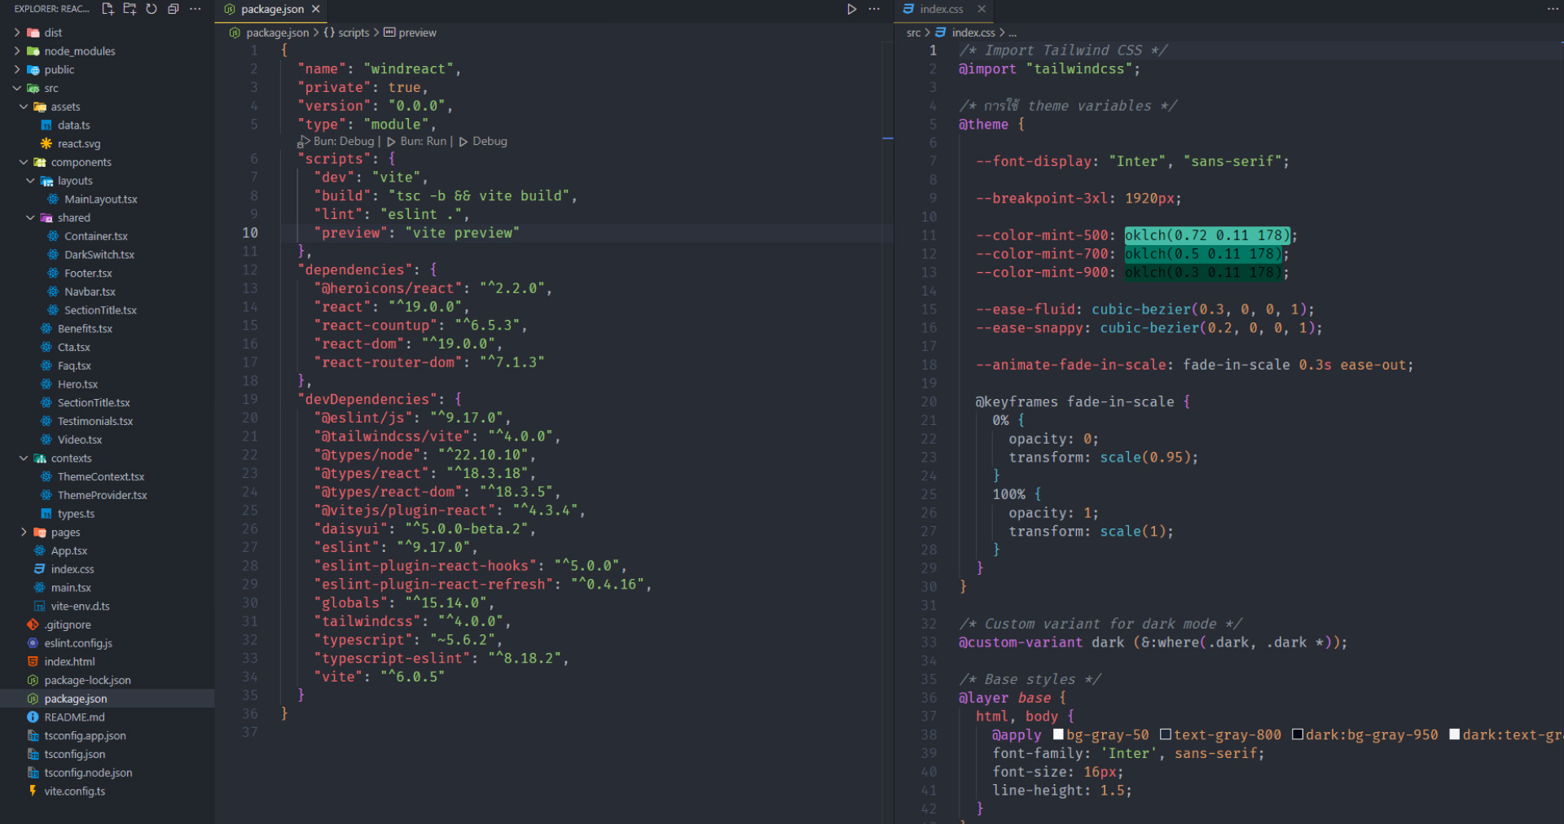The height and width of the screenshot is (824, 1564).
Task: Collapse all folders in Explorer
Action: 173,9
